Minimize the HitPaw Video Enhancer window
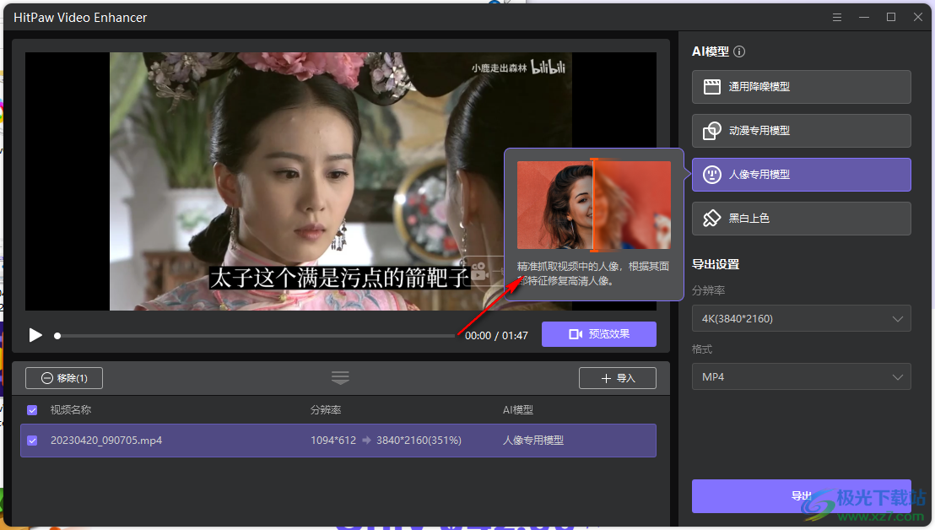Image resolution: width=935 pixels, height=530 pixels. click(x=864, y=17)
